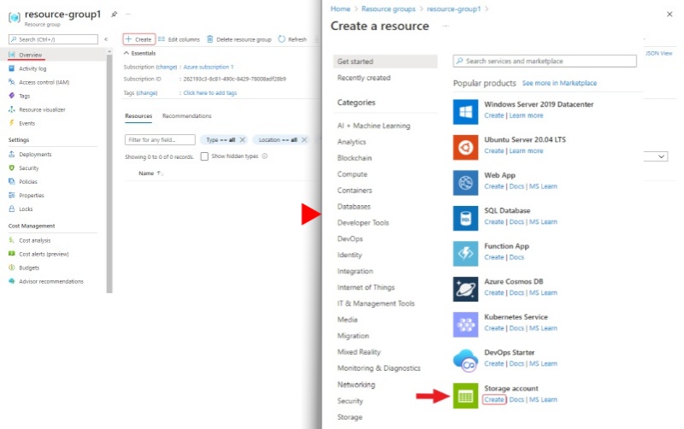Click the Azure Cosmos DB icon
The image size is (684, 429).
[x=465, y=289]
